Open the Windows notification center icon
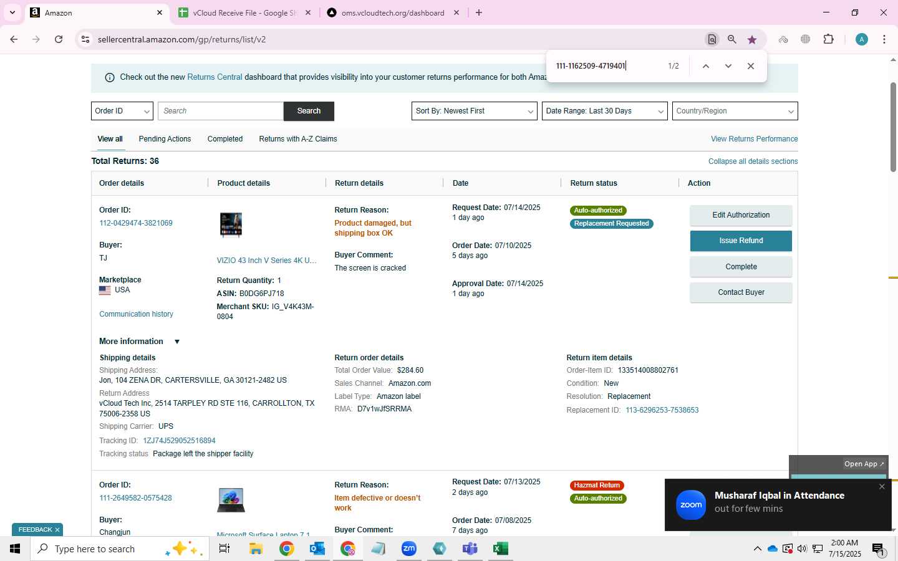The width and height of the screenshot is (898, 561). [x=878, y=549]
